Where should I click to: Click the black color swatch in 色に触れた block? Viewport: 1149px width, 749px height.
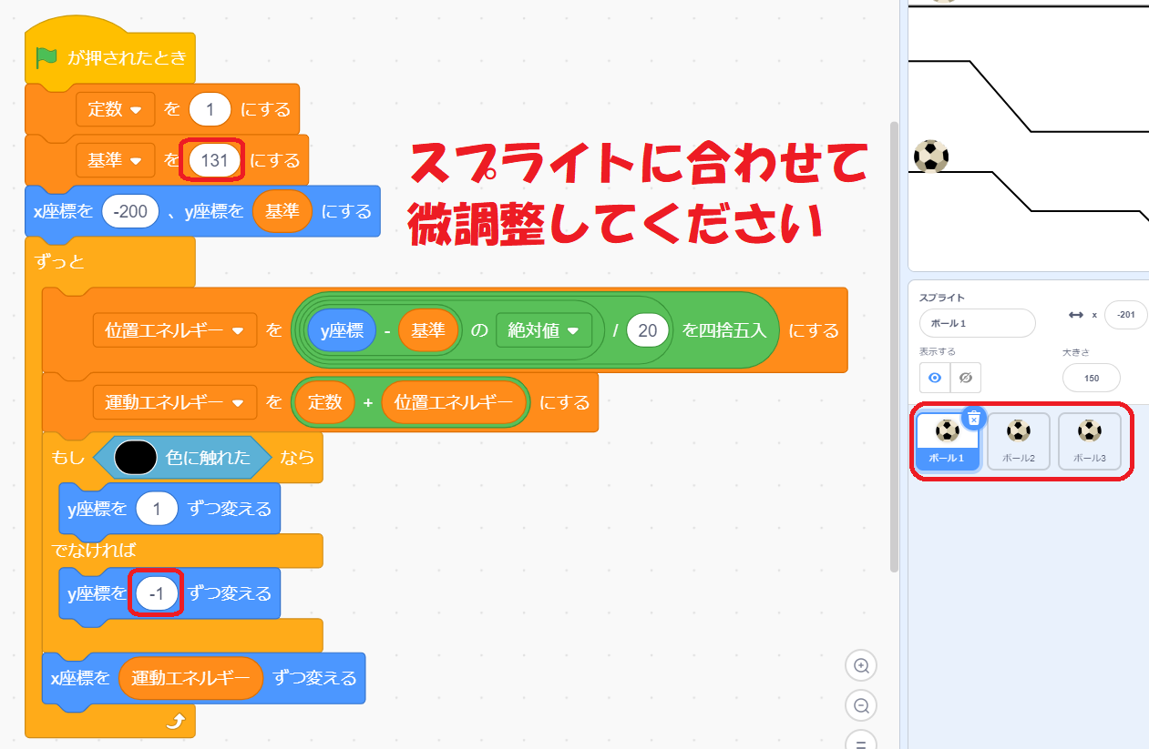tap(136, 458)
